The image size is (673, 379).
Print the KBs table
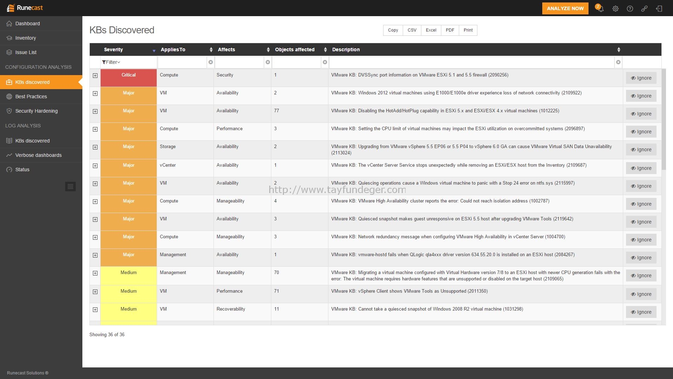[468, 30]
